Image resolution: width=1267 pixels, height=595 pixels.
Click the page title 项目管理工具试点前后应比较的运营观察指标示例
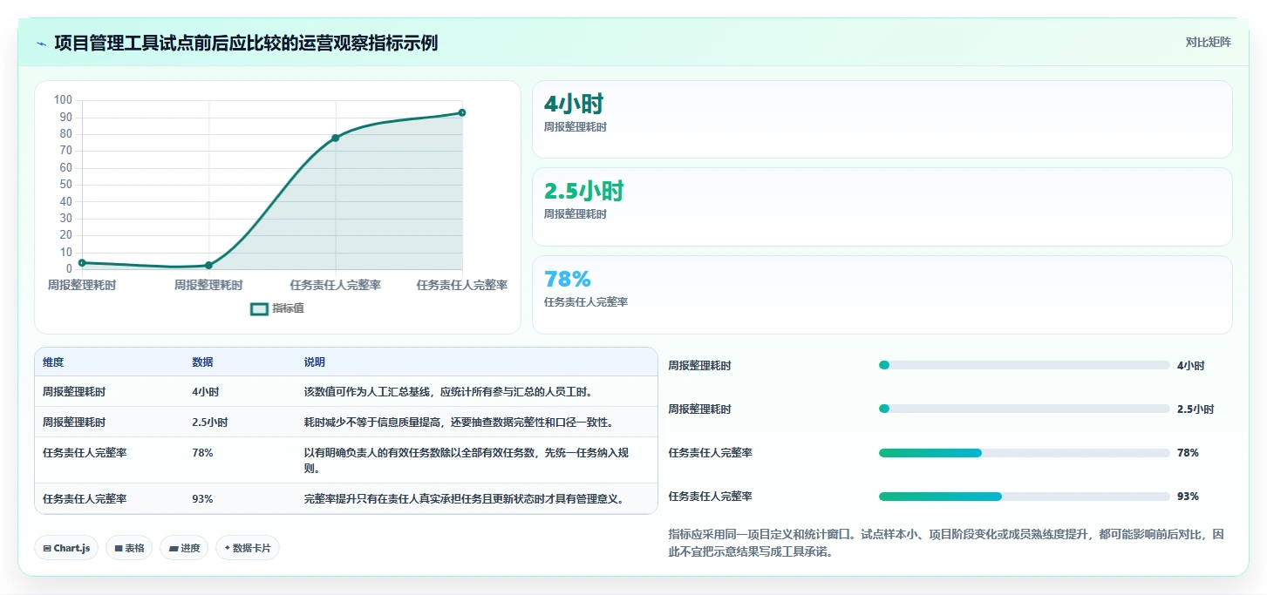click(x=246, y=43)
